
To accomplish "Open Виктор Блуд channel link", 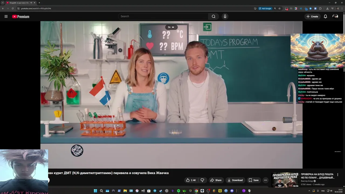I will pyautogui.click(x=307, y=181).
